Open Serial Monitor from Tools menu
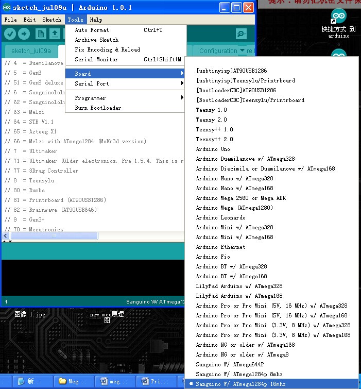Screen dimensions: 361x389 [x=125, y=59]
